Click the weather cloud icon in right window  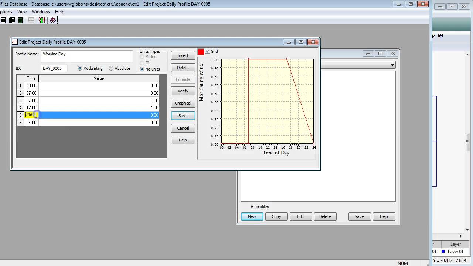click(440, 36)
